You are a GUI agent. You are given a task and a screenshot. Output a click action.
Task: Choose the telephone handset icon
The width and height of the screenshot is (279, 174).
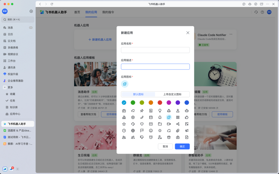point(142,117)
